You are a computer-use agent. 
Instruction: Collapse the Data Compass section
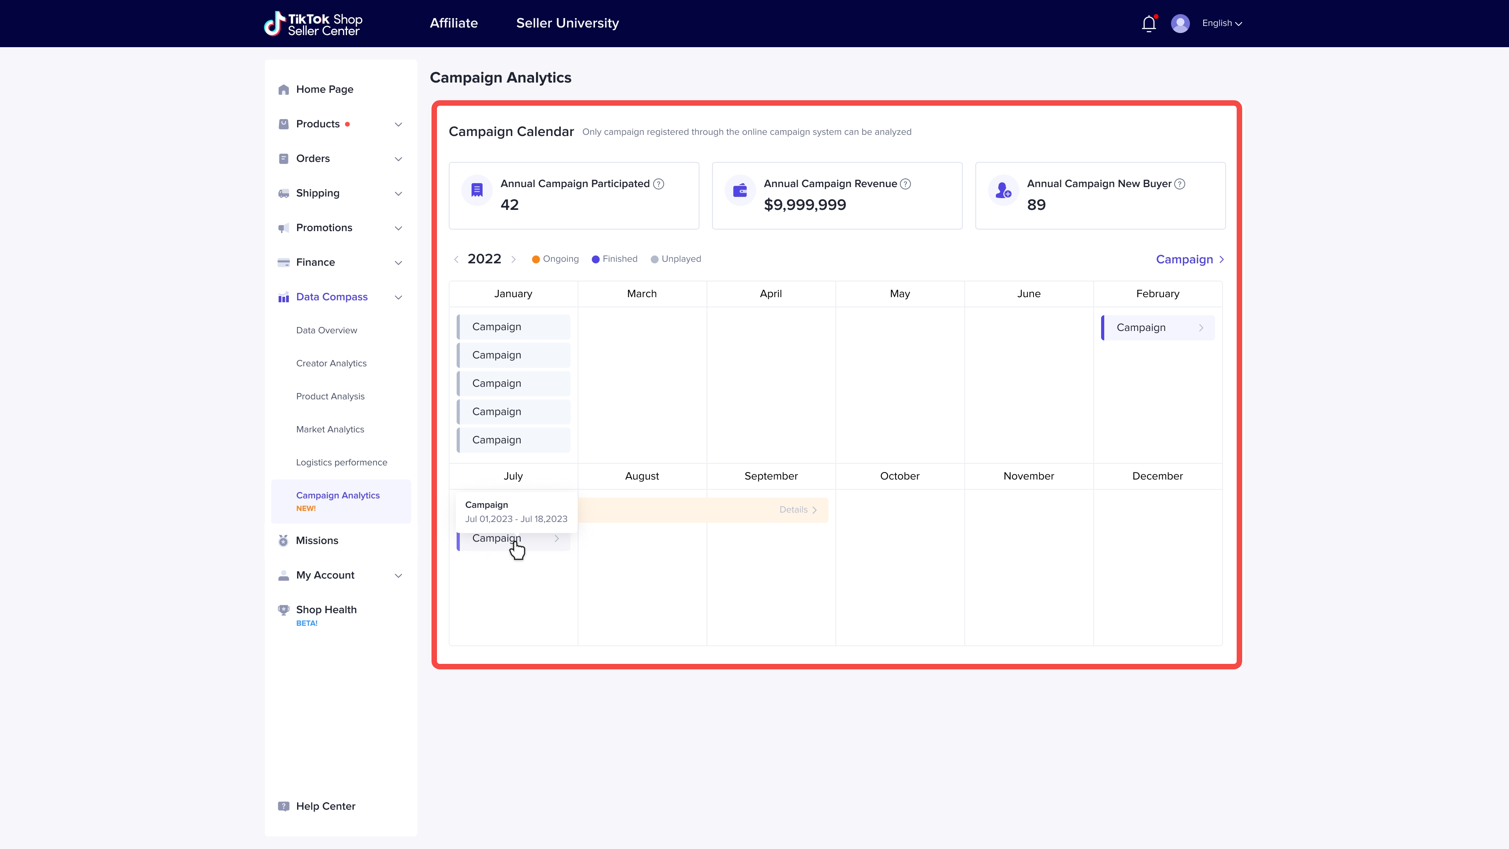398,297
